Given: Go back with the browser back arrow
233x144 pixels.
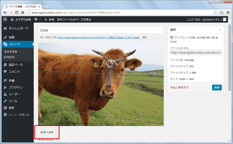Looking at the screenshot, I should coord(5,12).
